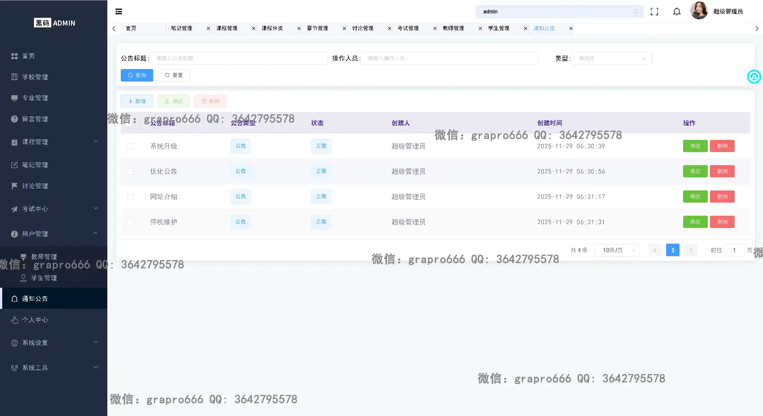Enter fullscreen mode via the fullscreen icon
This screenshot has width=763, height=416.
[x=654, y=12]
